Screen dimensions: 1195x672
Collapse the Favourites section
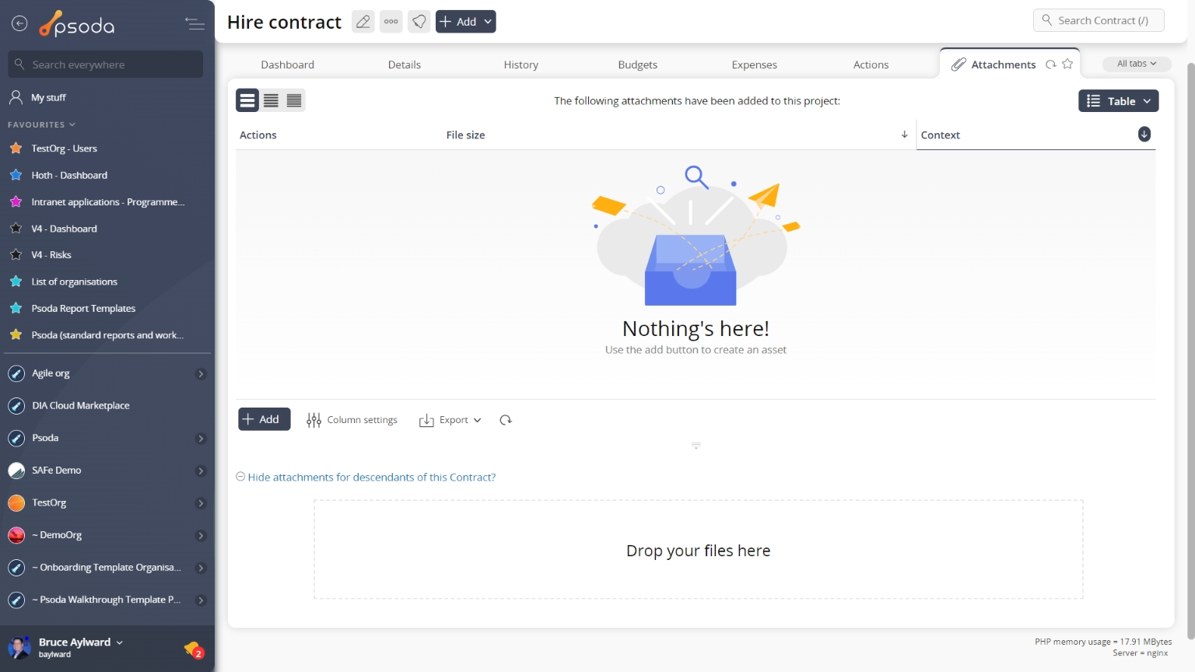42,124
